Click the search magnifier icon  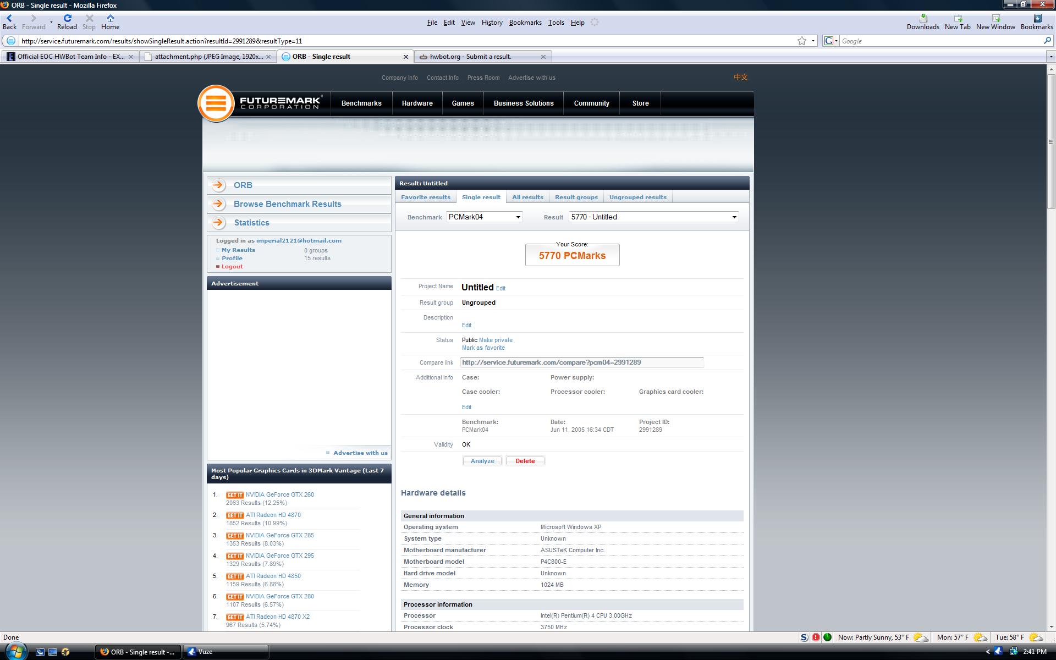point(1047,41)
